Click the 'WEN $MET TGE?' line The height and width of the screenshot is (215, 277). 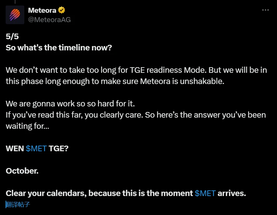pos(37,148)
